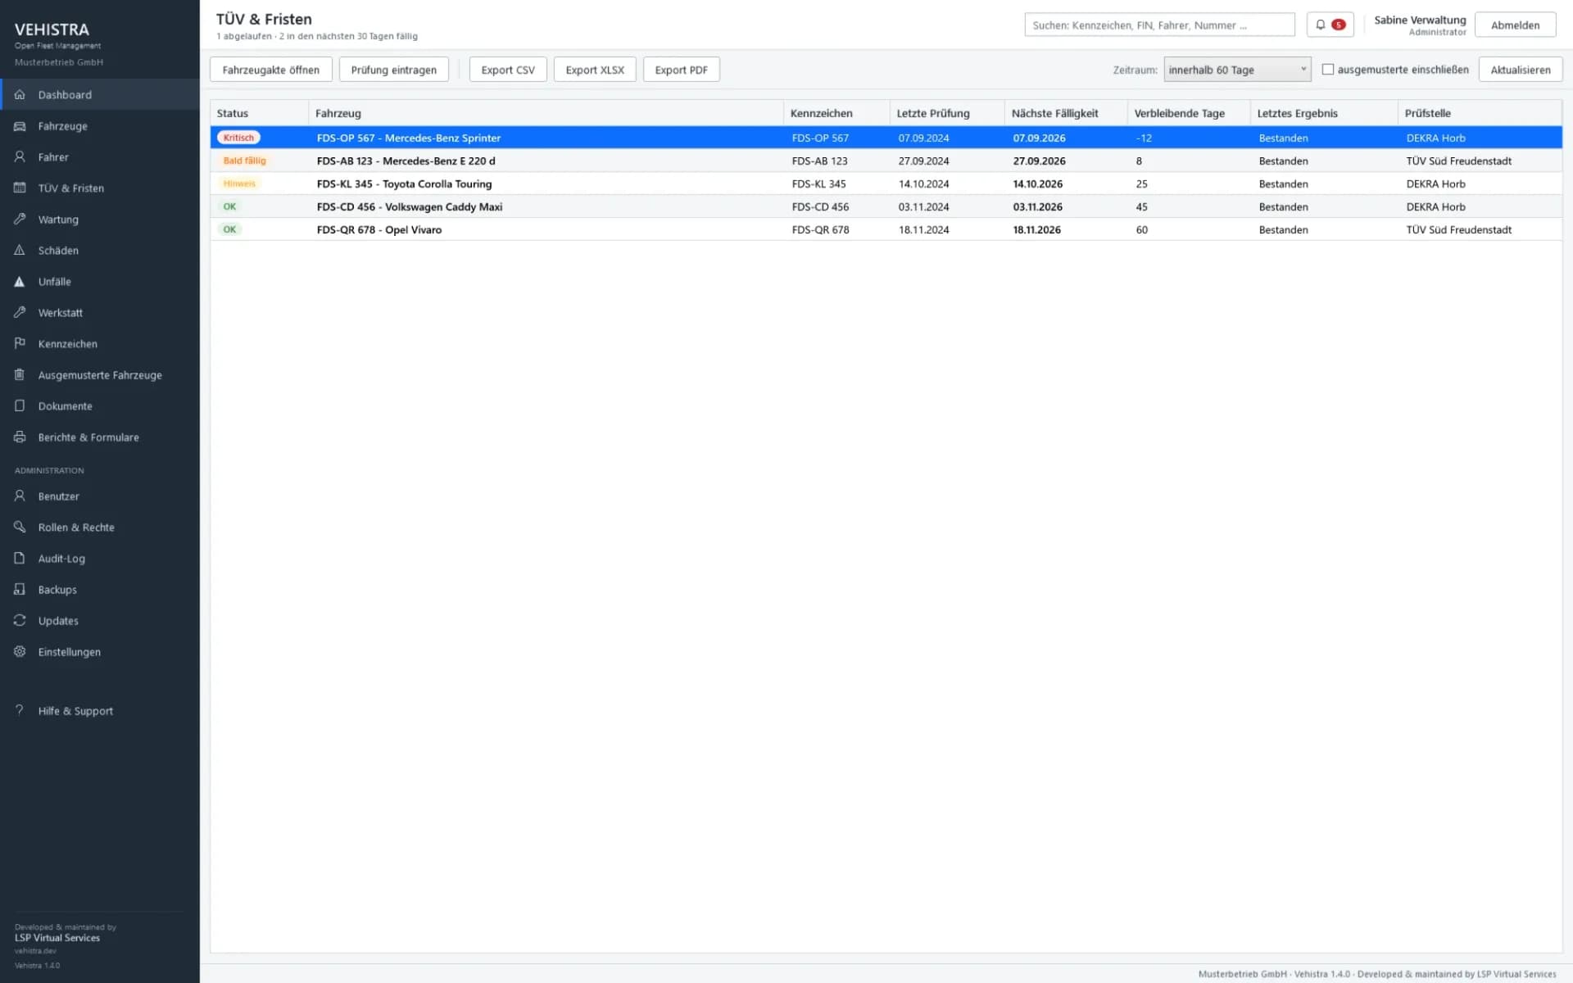1573x983 pixels.
Task: Toggle 'ausgemusterte einschließen' checkbox
Action: tap(1328, 70)
